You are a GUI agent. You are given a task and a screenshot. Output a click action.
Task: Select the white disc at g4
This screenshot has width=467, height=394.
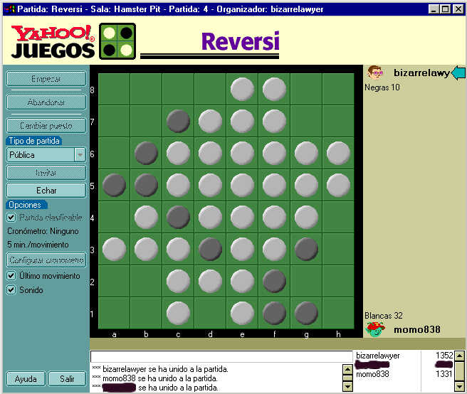(x=306, y=218)
